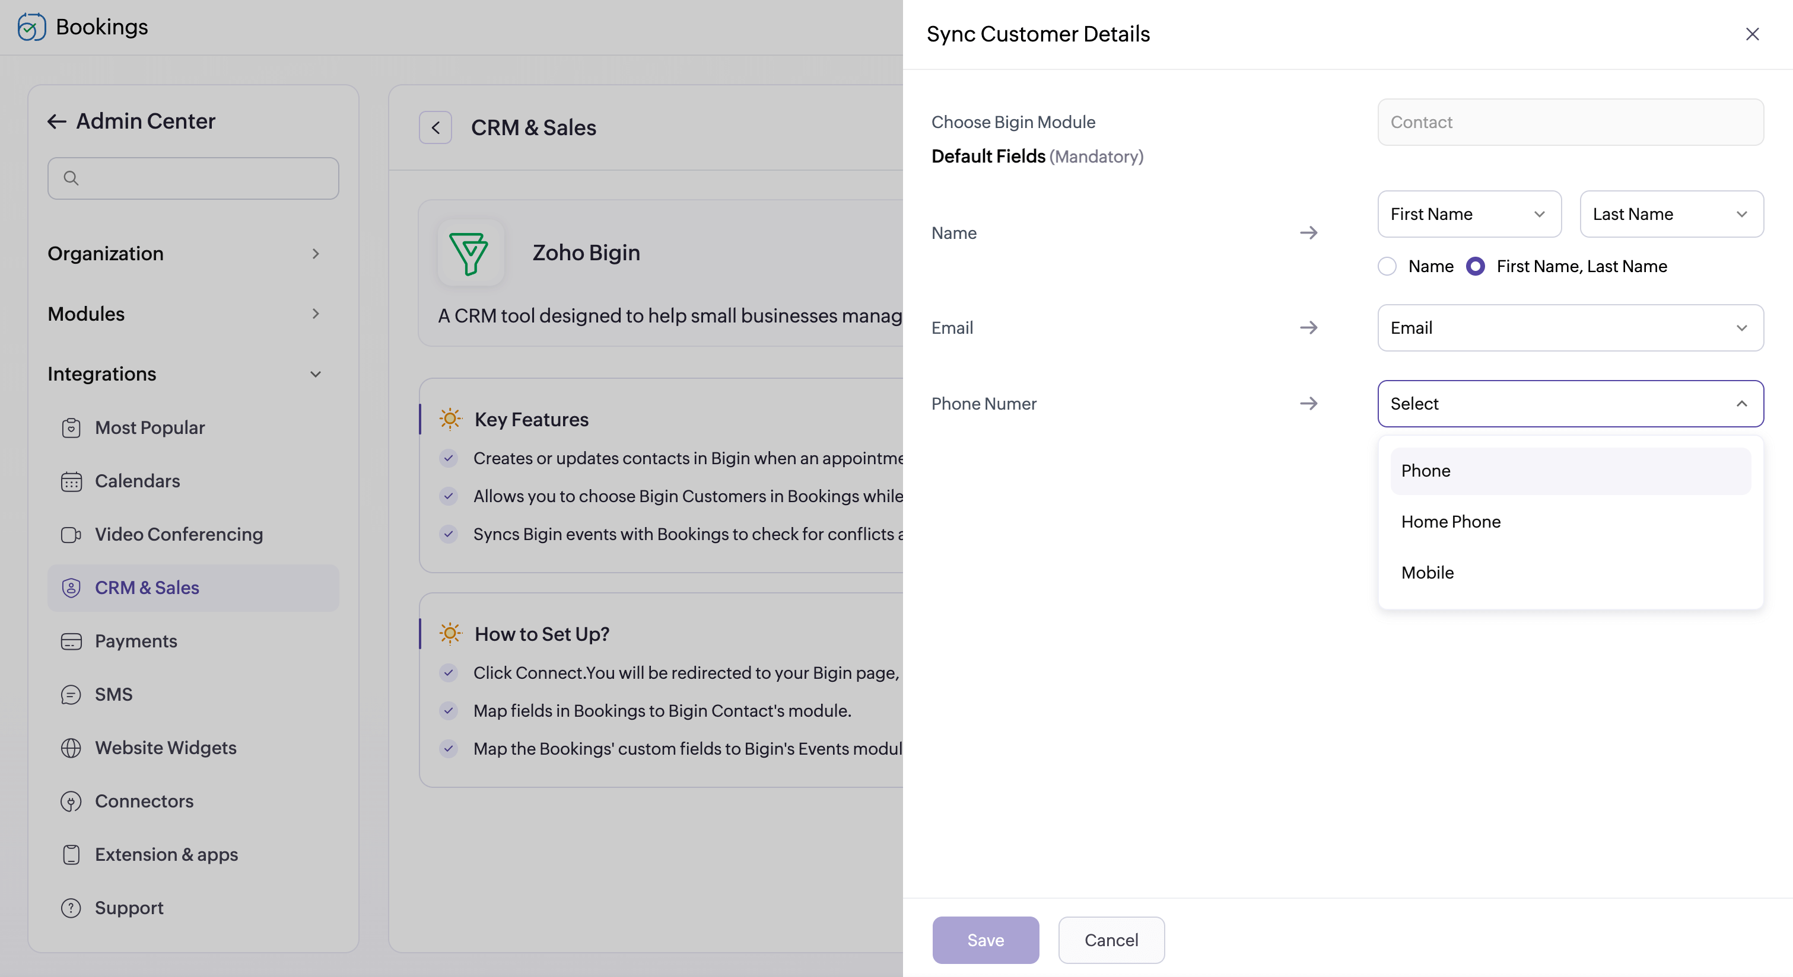Click the Save button

coord(985,940)
